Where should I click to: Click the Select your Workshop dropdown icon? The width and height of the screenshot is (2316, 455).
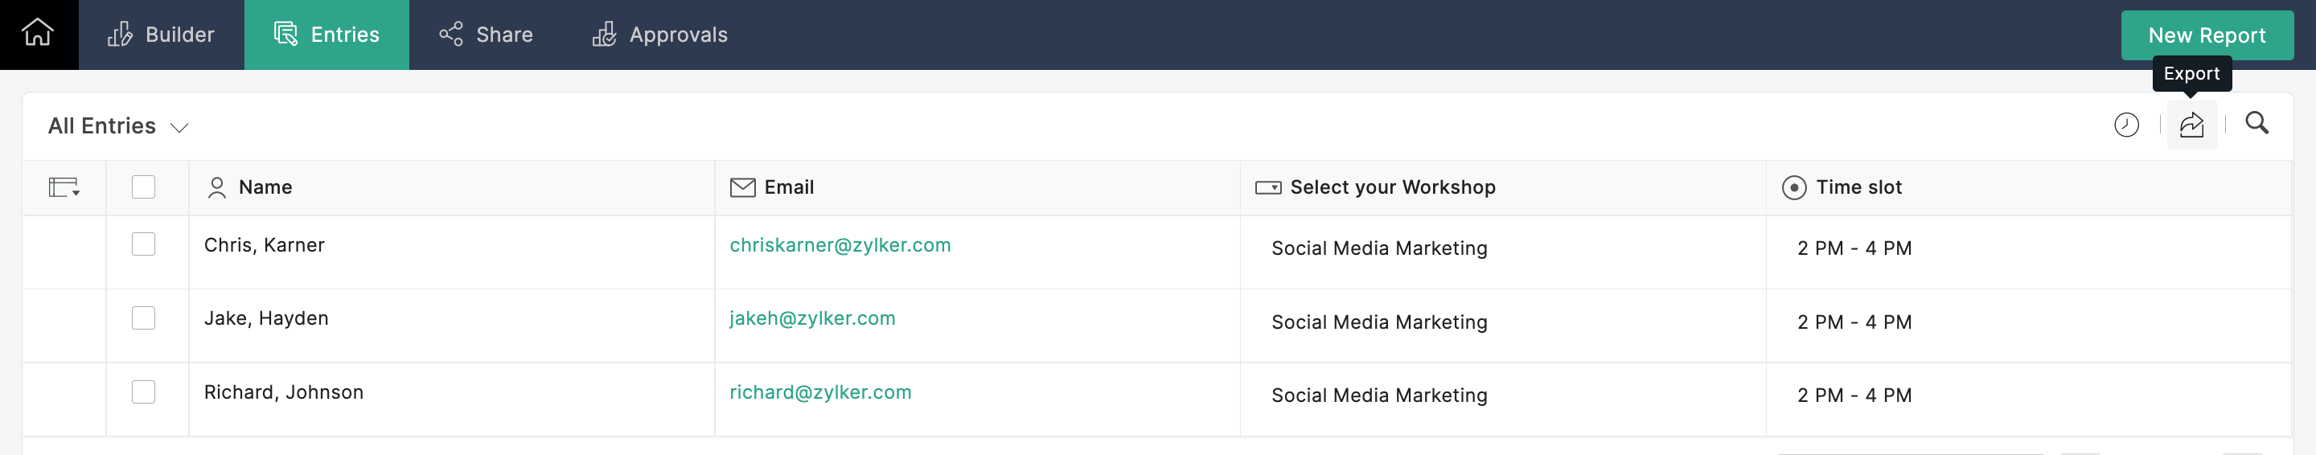(1267, 187)
